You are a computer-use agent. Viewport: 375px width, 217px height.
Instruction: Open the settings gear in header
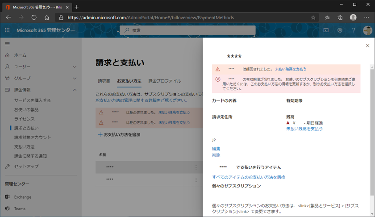pos(340,30)
